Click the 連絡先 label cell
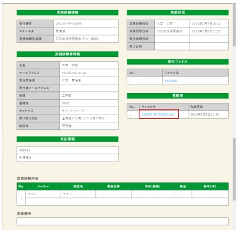The image size is (238, 232). [39, 103]
